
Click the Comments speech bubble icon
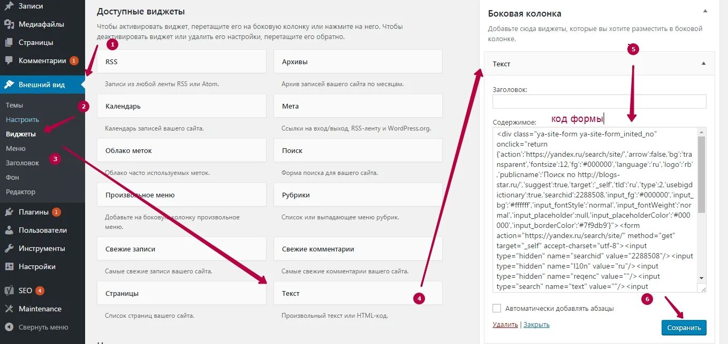(9, 60)
